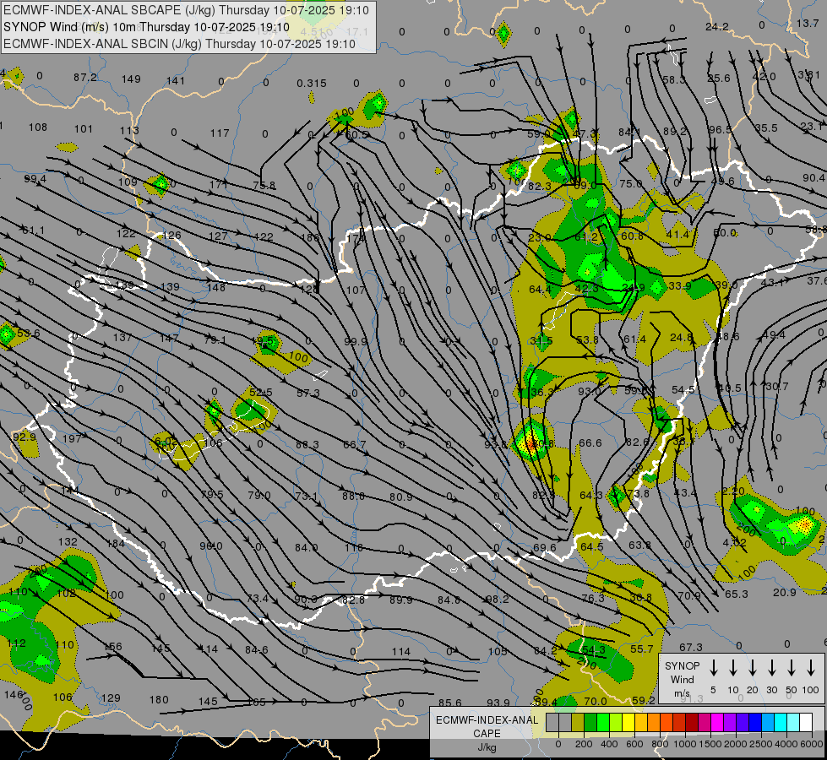Select the bright magenta swatch in the CAPE legend
The height and width of the screenshot is (760, 827).
point(717,723)
